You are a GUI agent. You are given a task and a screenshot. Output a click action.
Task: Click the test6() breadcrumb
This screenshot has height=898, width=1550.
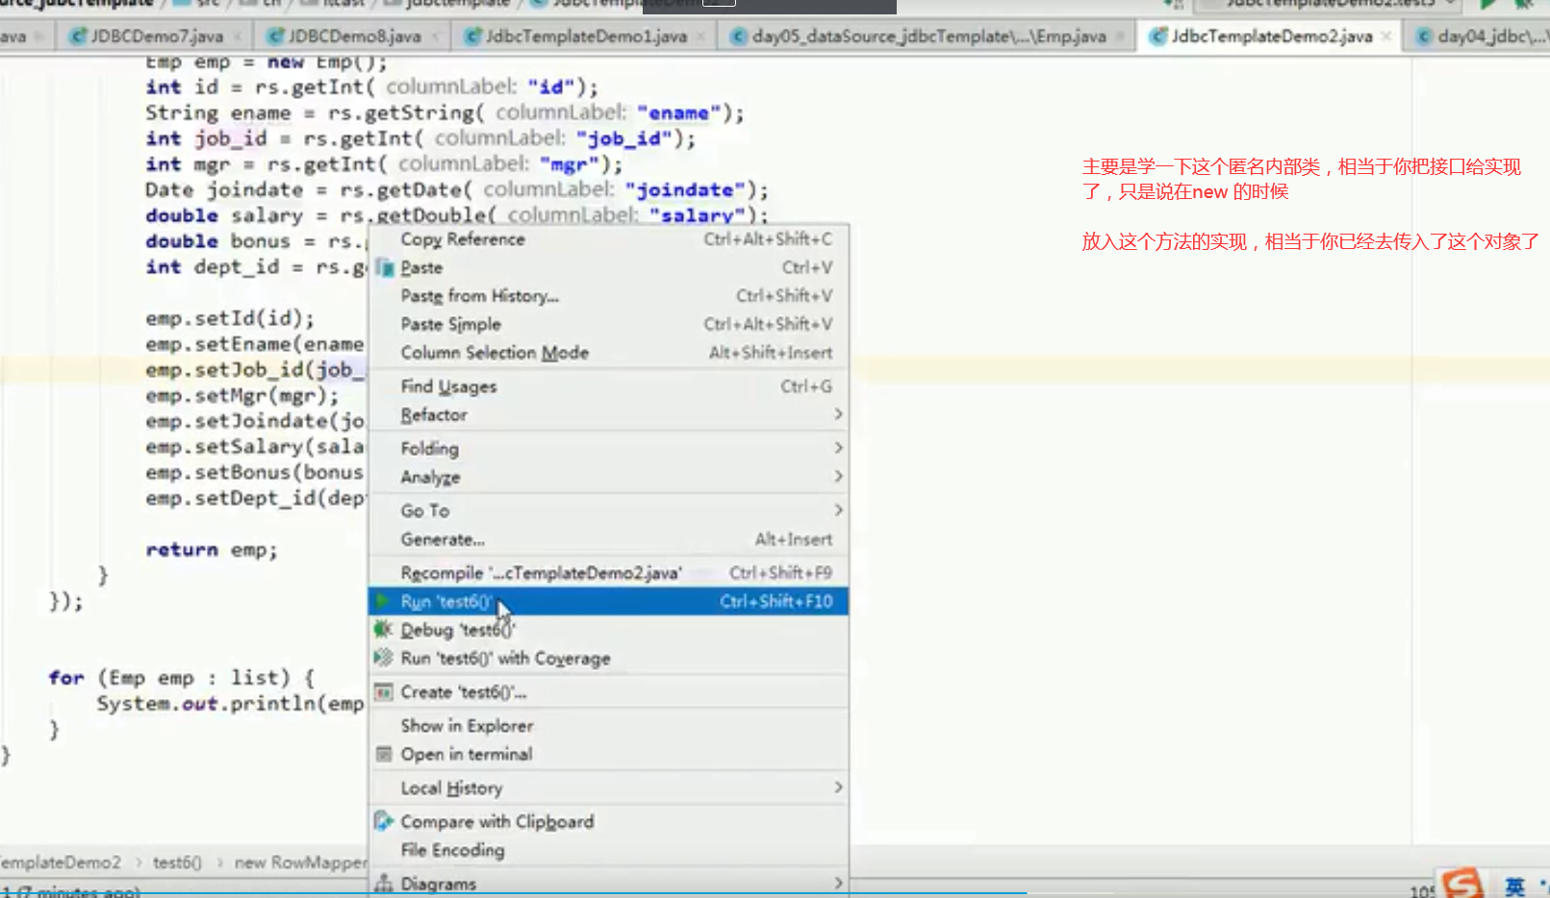coord(177,862)
